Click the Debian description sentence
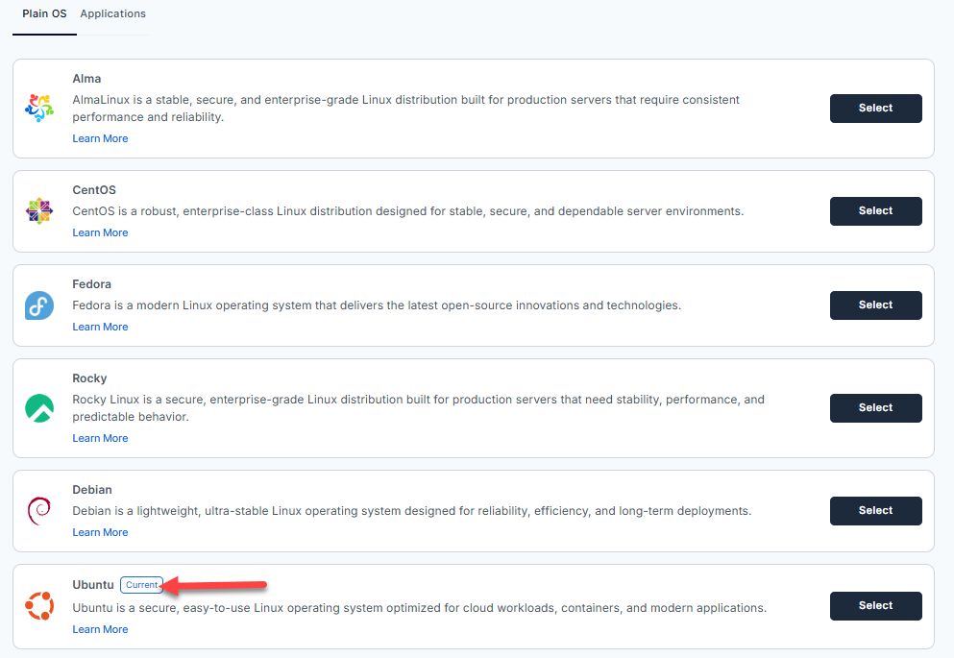This screenshot has height=658, width=954. (412, 511)
